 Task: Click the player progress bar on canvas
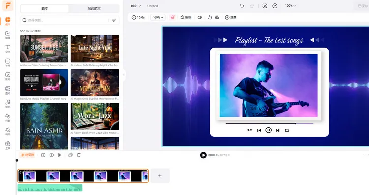click(270, 123)
